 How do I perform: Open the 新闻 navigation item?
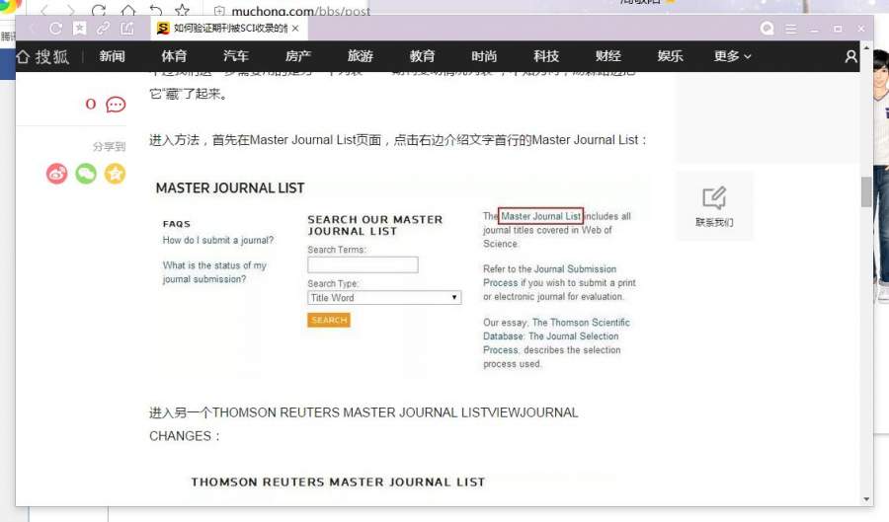pyautogui.click(x=113, y=56)
